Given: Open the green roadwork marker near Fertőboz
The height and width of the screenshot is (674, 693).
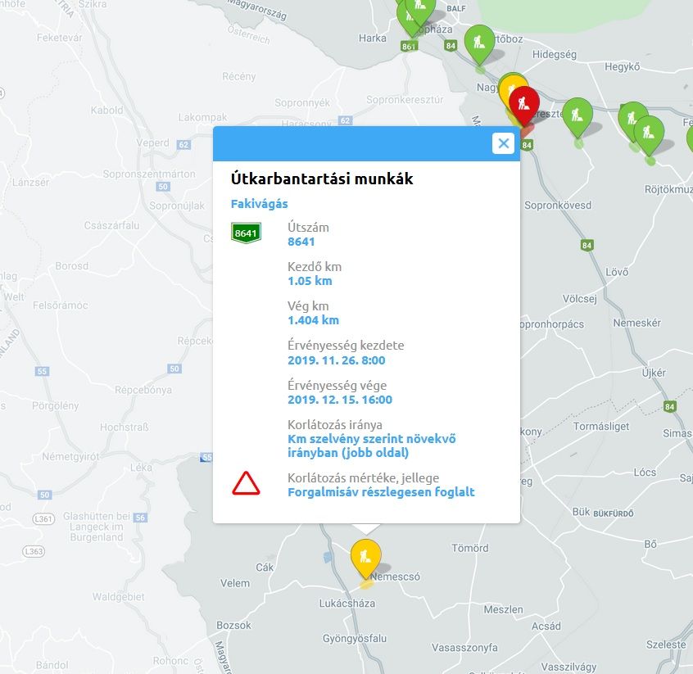Looking at the screenshot, I should tap(479, 44).
